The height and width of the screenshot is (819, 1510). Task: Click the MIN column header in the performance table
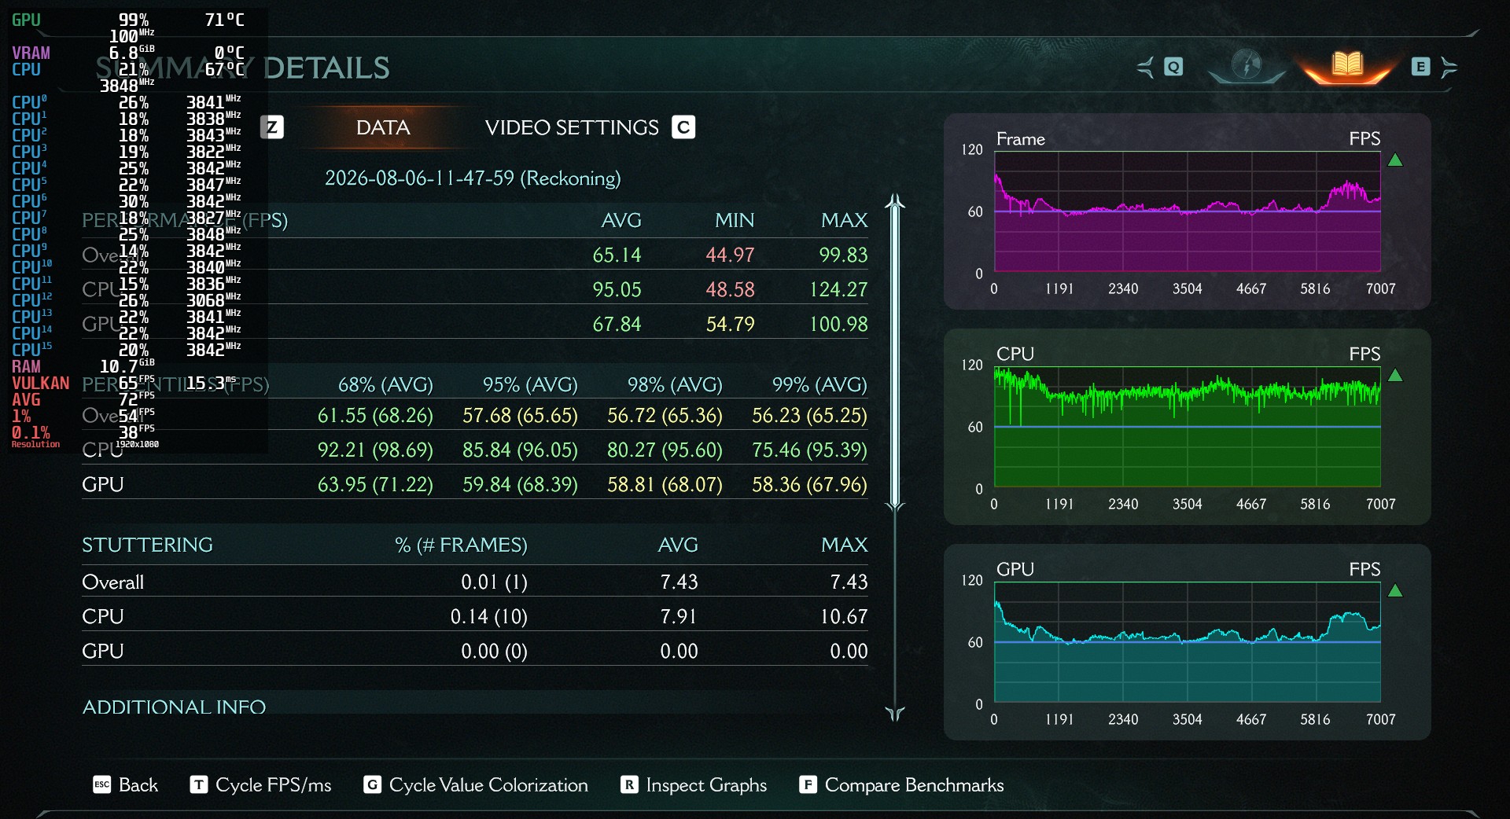click(x=735, y=220)
